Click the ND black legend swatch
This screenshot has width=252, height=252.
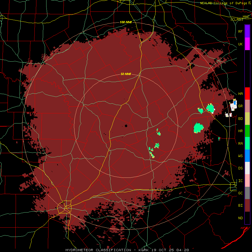pos(247,218)
